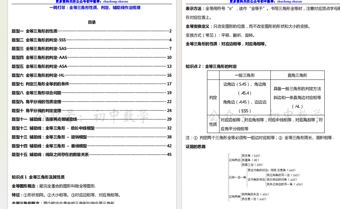Click the 一般三角形 table header cell
This screenshot has width=340, height=209.
click(x=245, y=75)
